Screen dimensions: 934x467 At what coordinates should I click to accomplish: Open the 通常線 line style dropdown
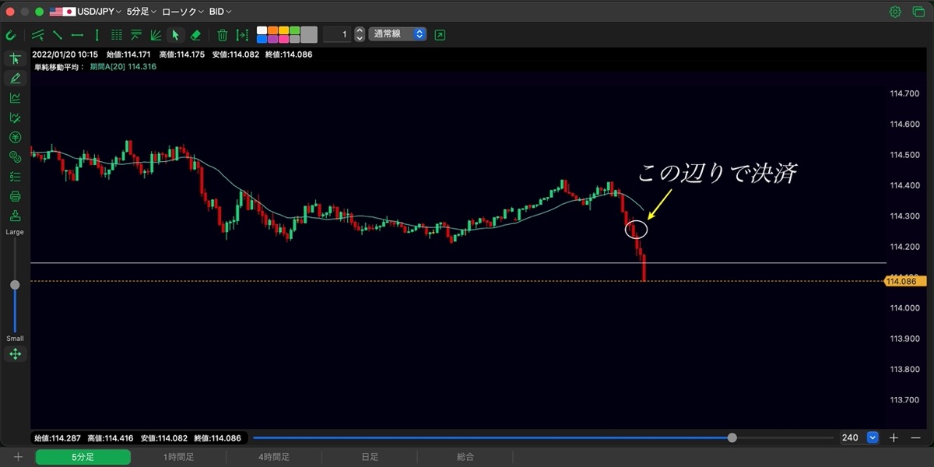click(x=397, y=34)
